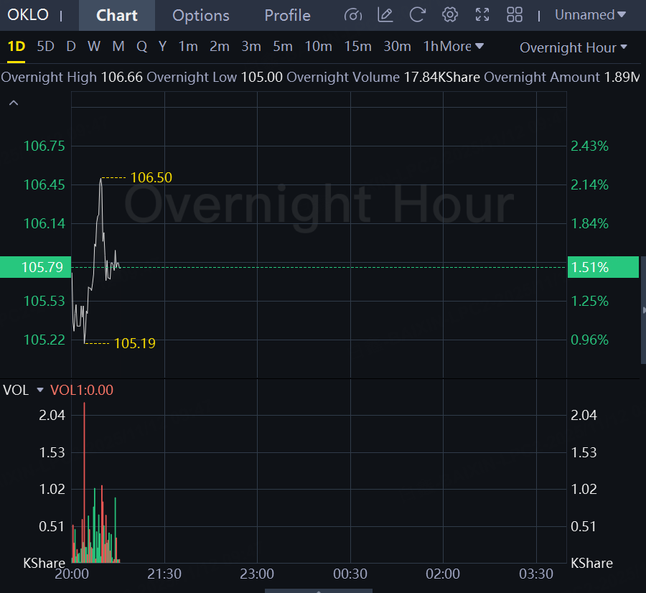Screen dimensions: 646x593
Task: Click the 105.79 current price label
Action: [42, 267]
